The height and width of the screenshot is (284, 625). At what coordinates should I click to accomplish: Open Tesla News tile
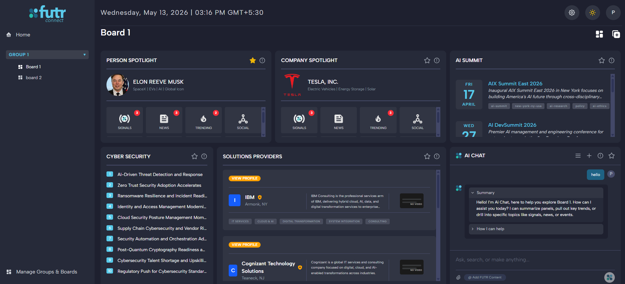(x=338, y=120)
